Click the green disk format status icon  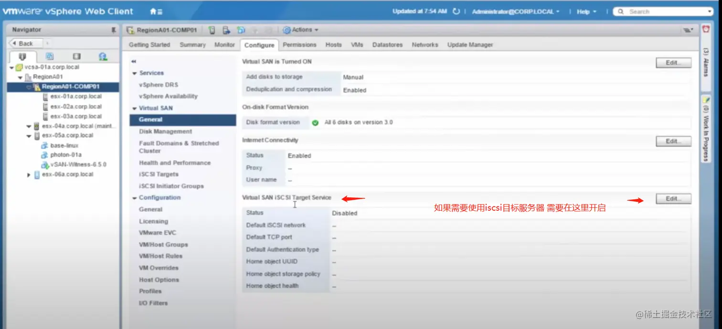[315, 123]
